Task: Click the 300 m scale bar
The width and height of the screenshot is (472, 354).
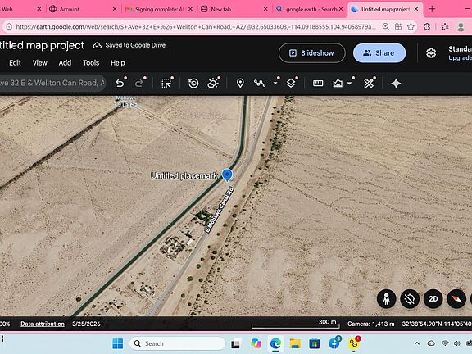Action: (x=296, y=324)
